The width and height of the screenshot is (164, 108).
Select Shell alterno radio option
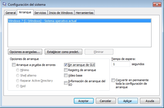[x=18, y=75]
